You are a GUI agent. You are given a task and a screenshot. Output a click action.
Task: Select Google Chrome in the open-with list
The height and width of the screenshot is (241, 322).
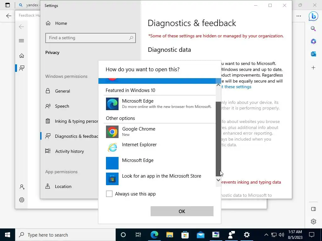point(159,131)
